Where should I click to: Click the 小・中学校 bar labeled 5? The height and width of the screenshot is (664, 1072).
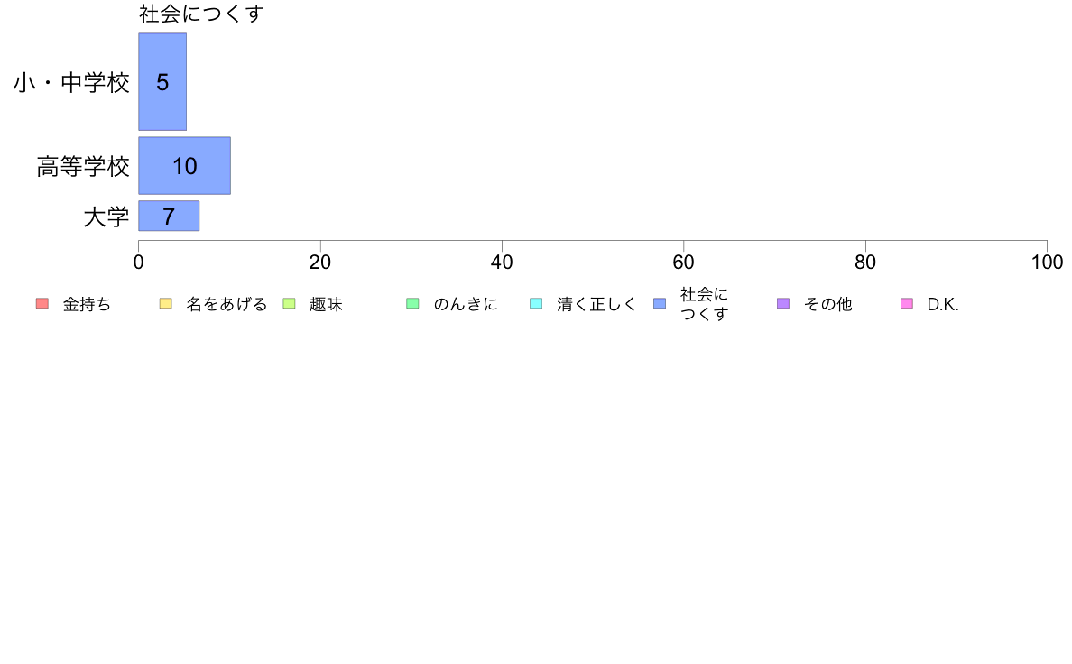point(162,81)
